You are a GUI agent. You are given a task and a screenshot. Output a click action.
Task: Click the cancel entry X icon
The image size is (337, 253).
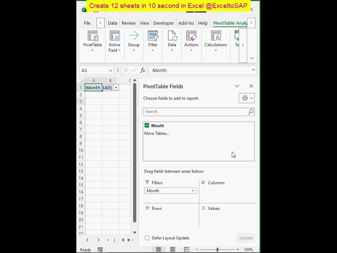(x=126, y=70)
